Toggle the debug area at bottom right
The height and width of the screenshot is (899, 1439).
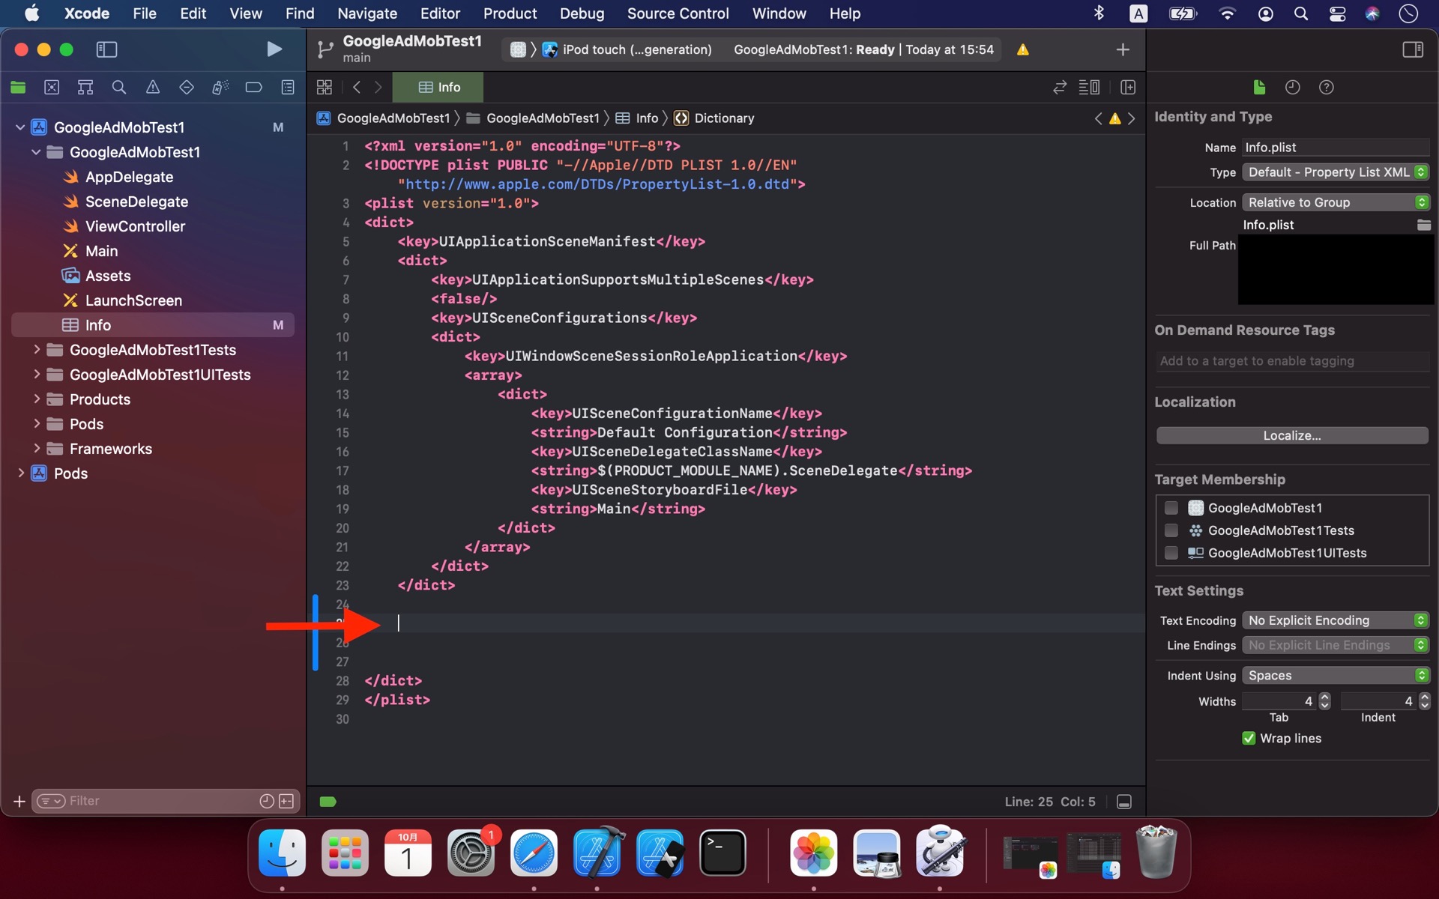1124,802
